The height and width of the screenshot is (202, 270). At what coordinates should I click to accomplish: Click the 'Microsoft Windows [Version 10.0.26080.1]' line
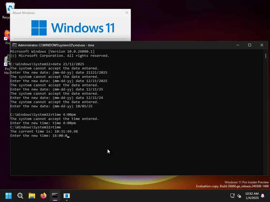click(x=52, y=52)
